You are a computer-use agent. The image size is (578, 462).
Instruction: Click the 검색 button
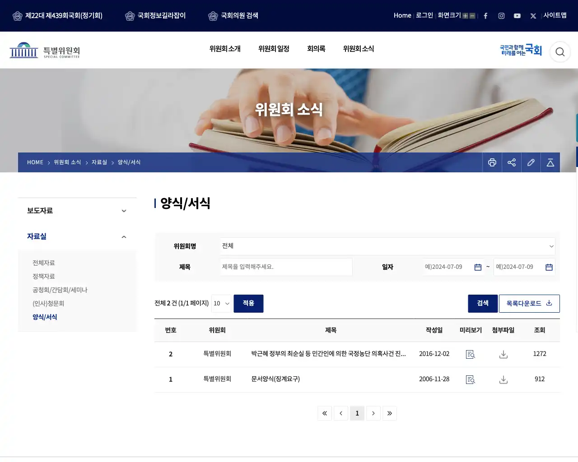pos(483,304)
